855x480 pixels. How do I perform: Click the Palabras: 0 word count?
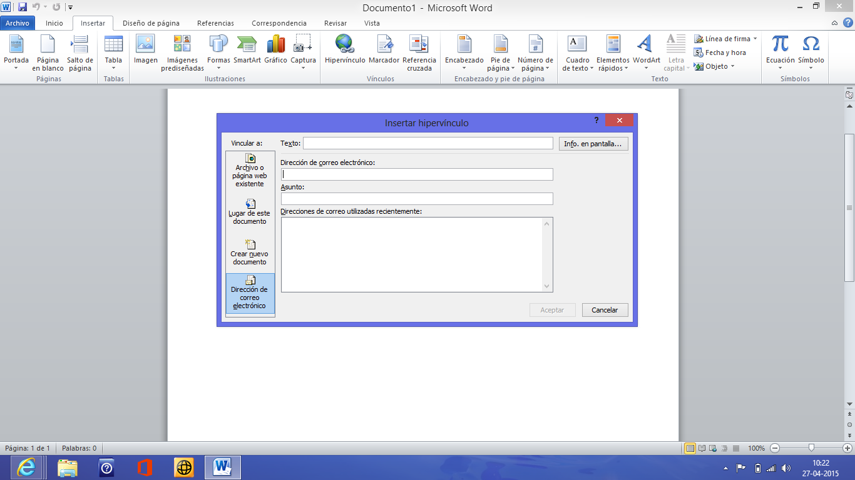click(79, 448)
